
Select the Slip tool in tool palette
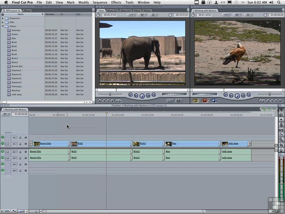281,130
